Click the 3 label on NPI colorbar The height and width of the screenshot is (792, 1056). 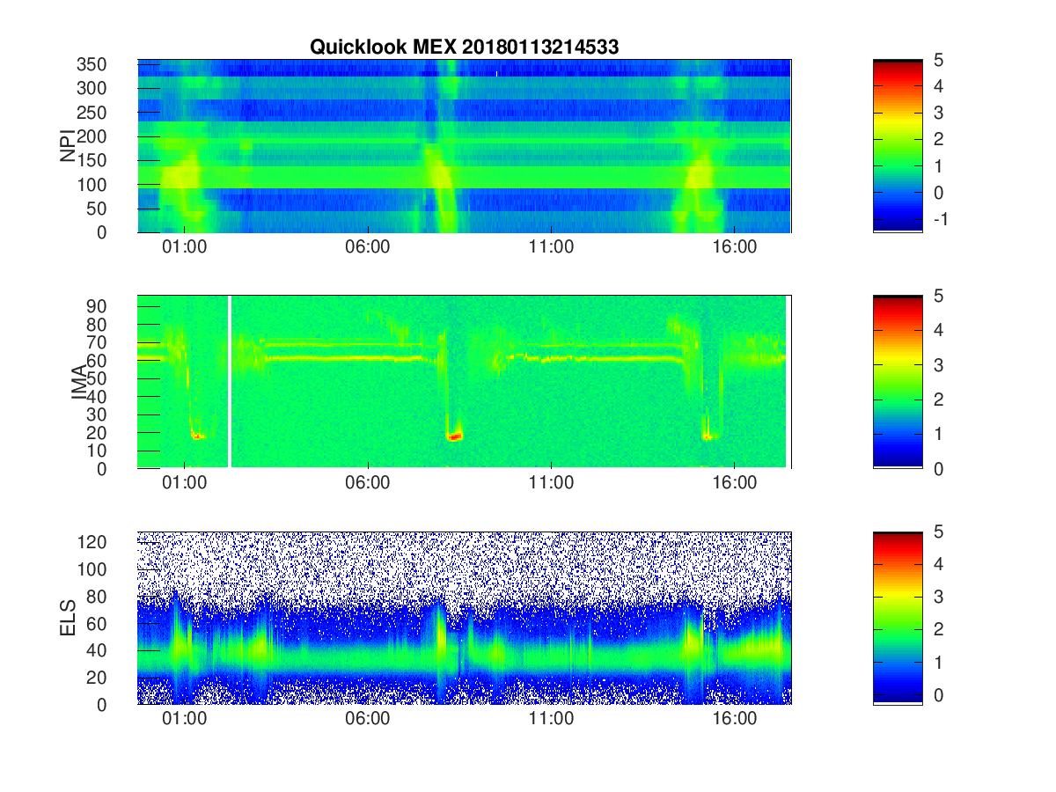click(938, 113)
